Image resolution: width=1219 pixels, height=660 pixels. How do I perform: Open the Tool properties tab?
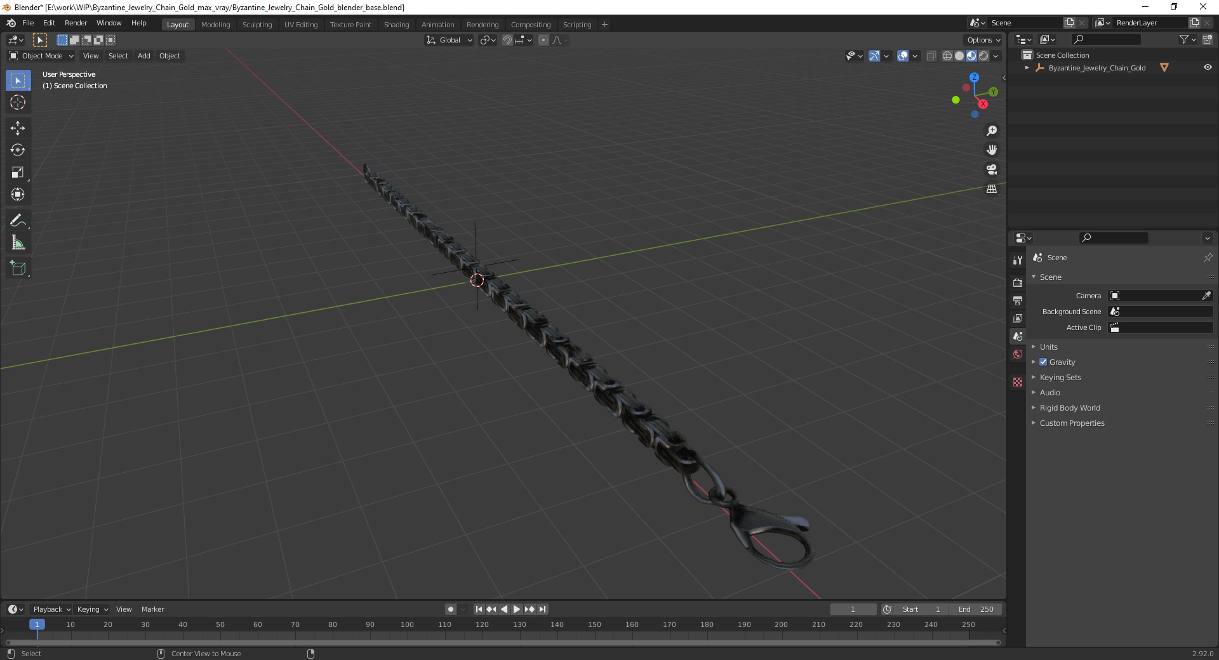(x=1018, y=260)
